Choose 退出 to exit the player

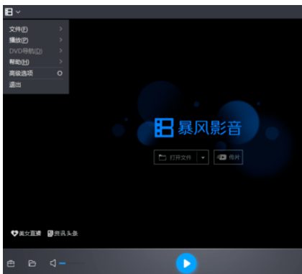(x=35, y=84)
